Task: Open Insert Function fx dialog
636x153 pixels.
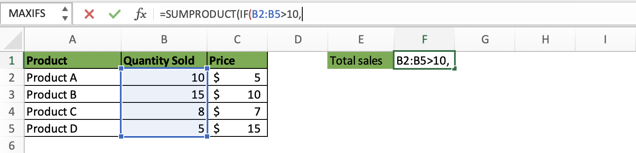Action: click(x=140, y=14)
